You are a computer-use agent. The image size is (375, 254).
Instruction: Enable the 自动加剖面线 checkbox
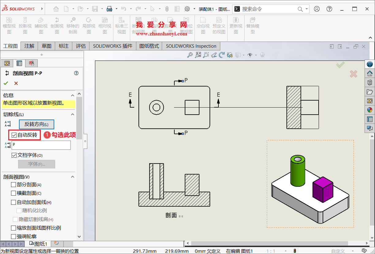coord(13,202)
